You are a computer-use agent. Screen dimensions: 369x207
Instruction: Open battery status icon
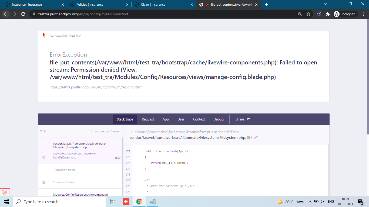(316, 202)
